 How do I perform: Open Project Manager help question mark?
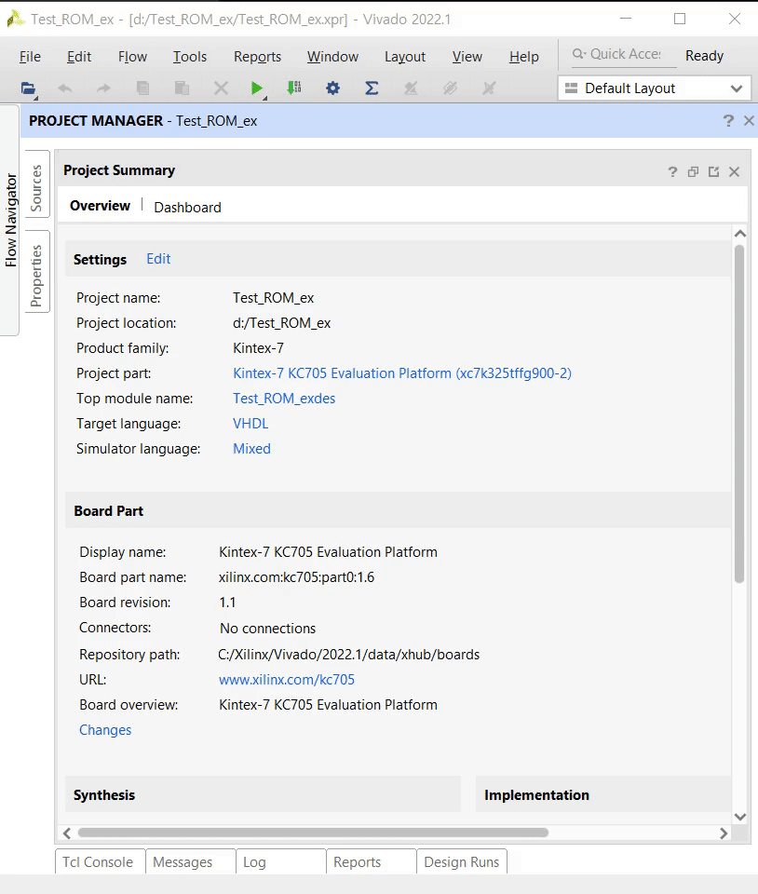[x=728, y=121]
